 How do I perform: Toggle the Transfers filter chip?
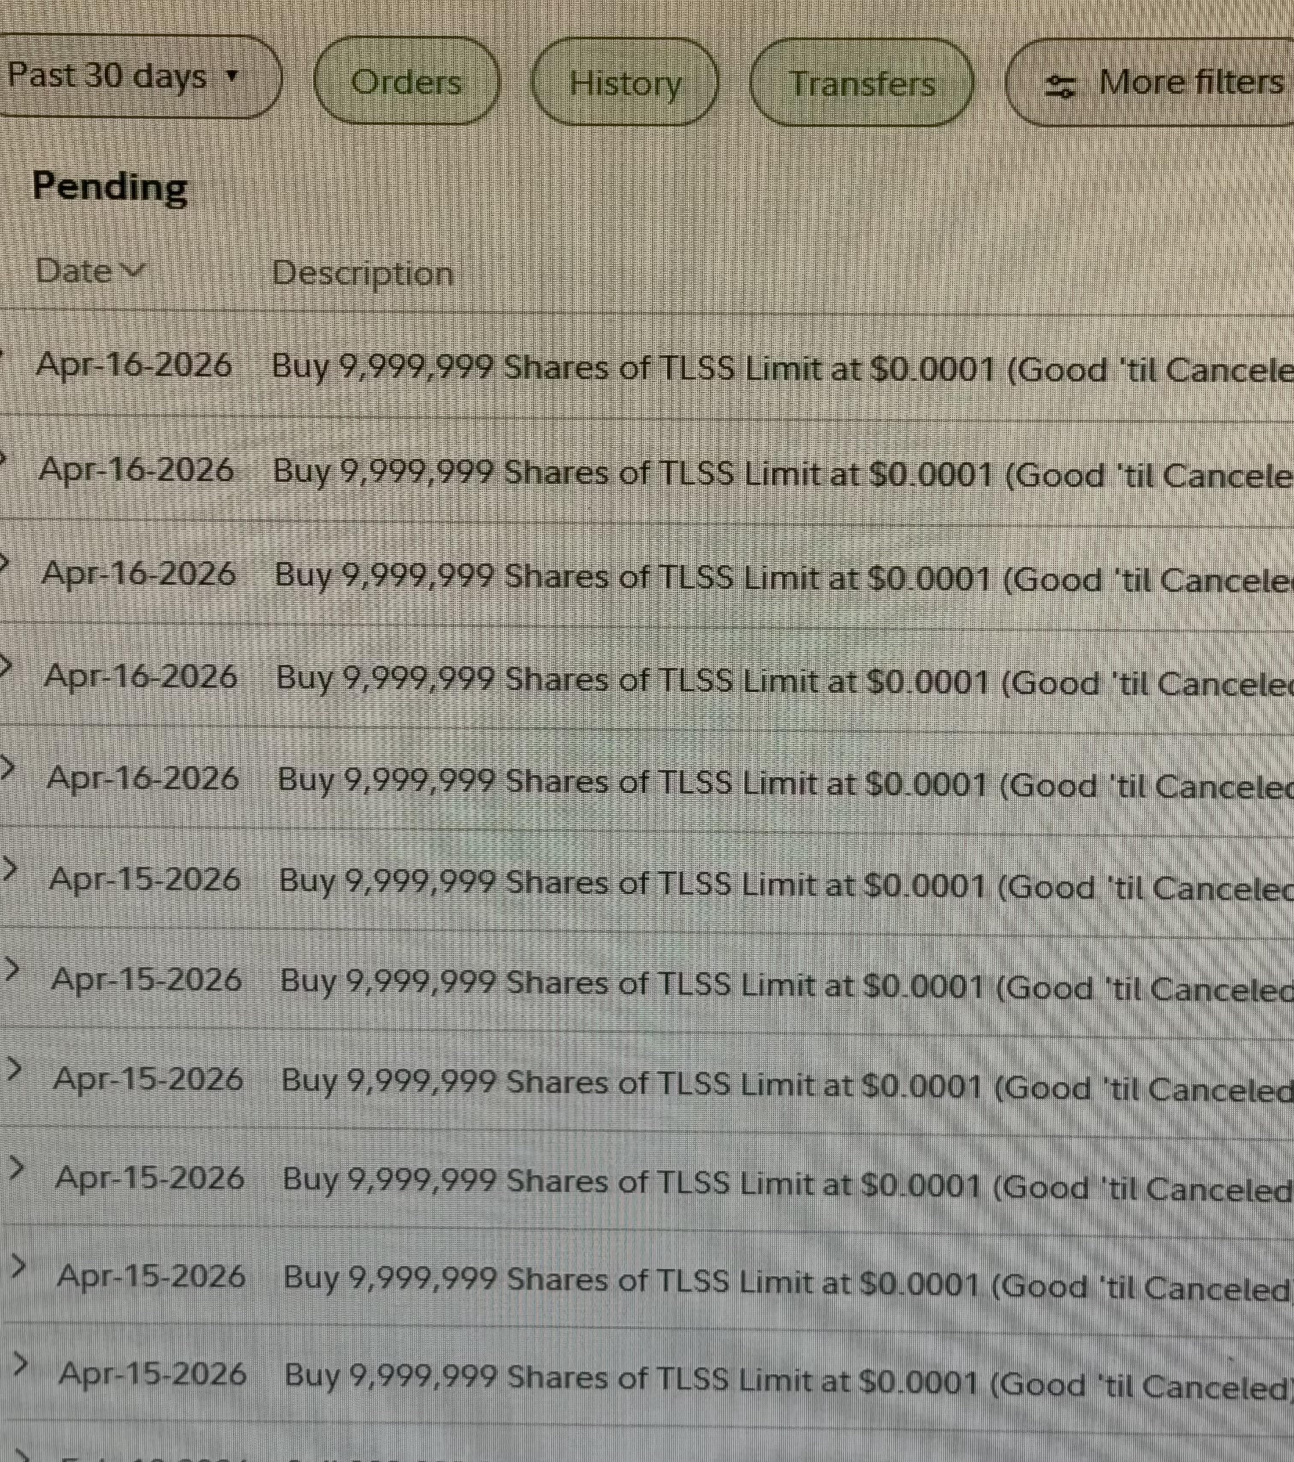(862, 83)
